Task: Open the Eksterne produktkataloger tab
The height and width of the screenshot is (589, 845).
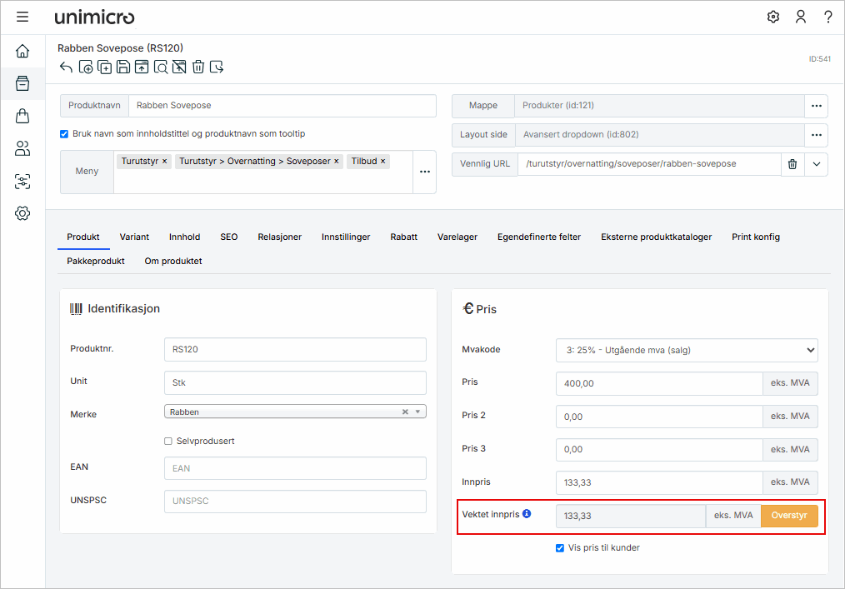Action: click(657, 237)
